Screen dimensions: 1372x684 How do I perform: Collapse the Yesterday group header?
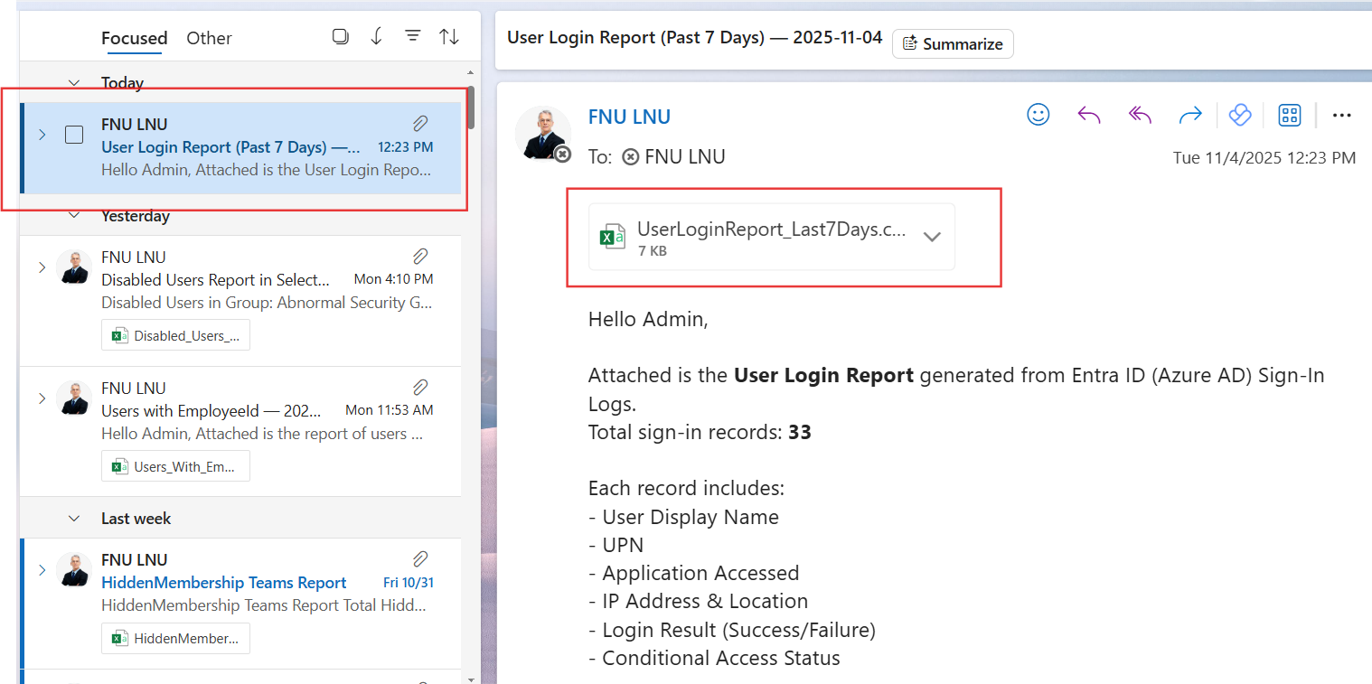point(75,216)
